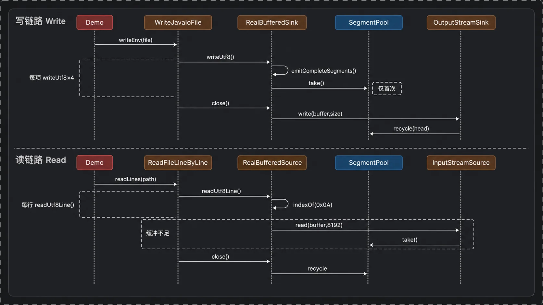Select the readLines(path) message label
Screen dimensions: 543x305
(x=135, y=179)
